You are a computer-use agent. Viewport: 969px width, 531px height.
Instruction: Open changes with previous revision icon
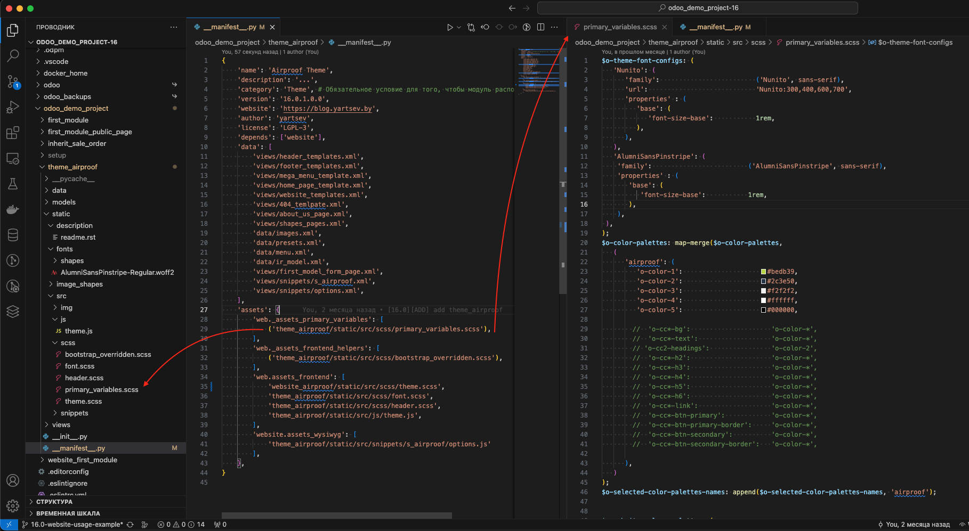point(485,27)
